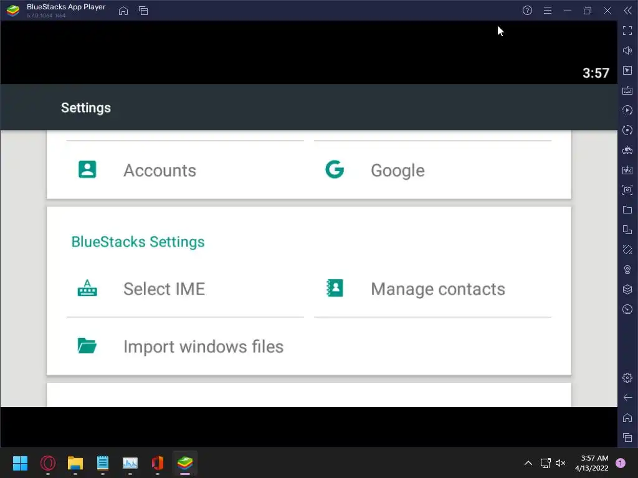Click the network tray icon
Image resolution: width=638 pixels, height=478 pixels.
pyautogui.click(x=545, y=463)
